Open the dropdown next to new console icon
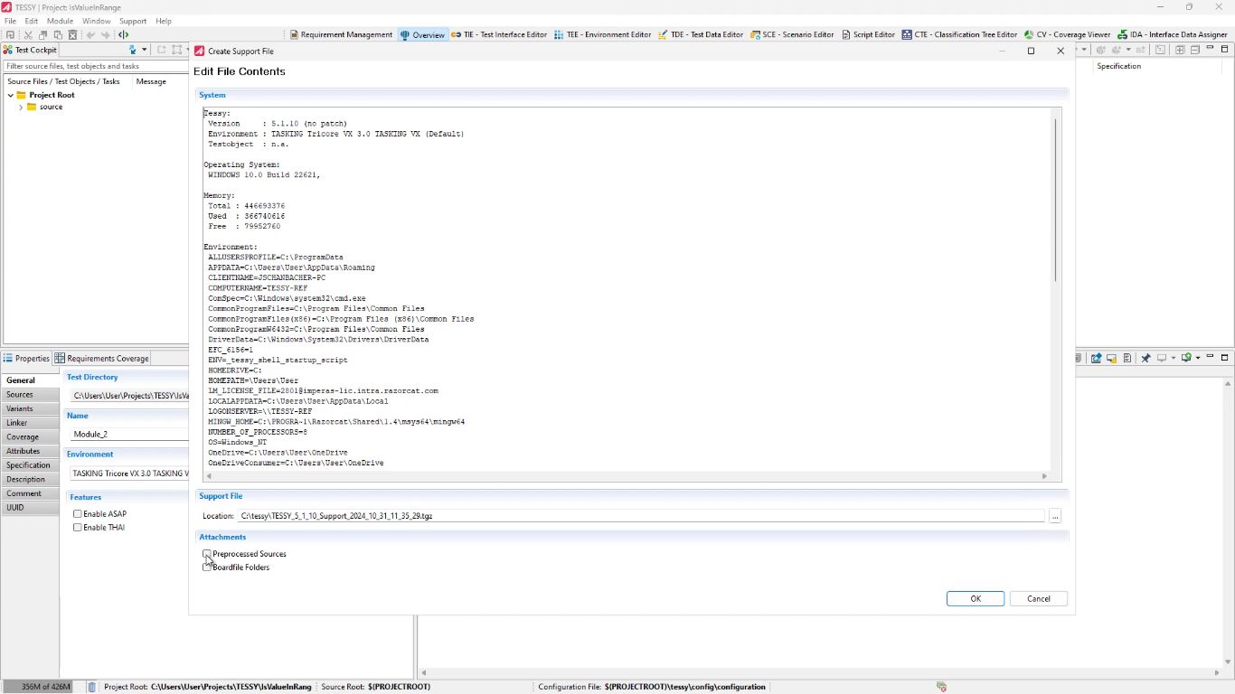This screenshot has height=694, width=1235. (1198, 359)
